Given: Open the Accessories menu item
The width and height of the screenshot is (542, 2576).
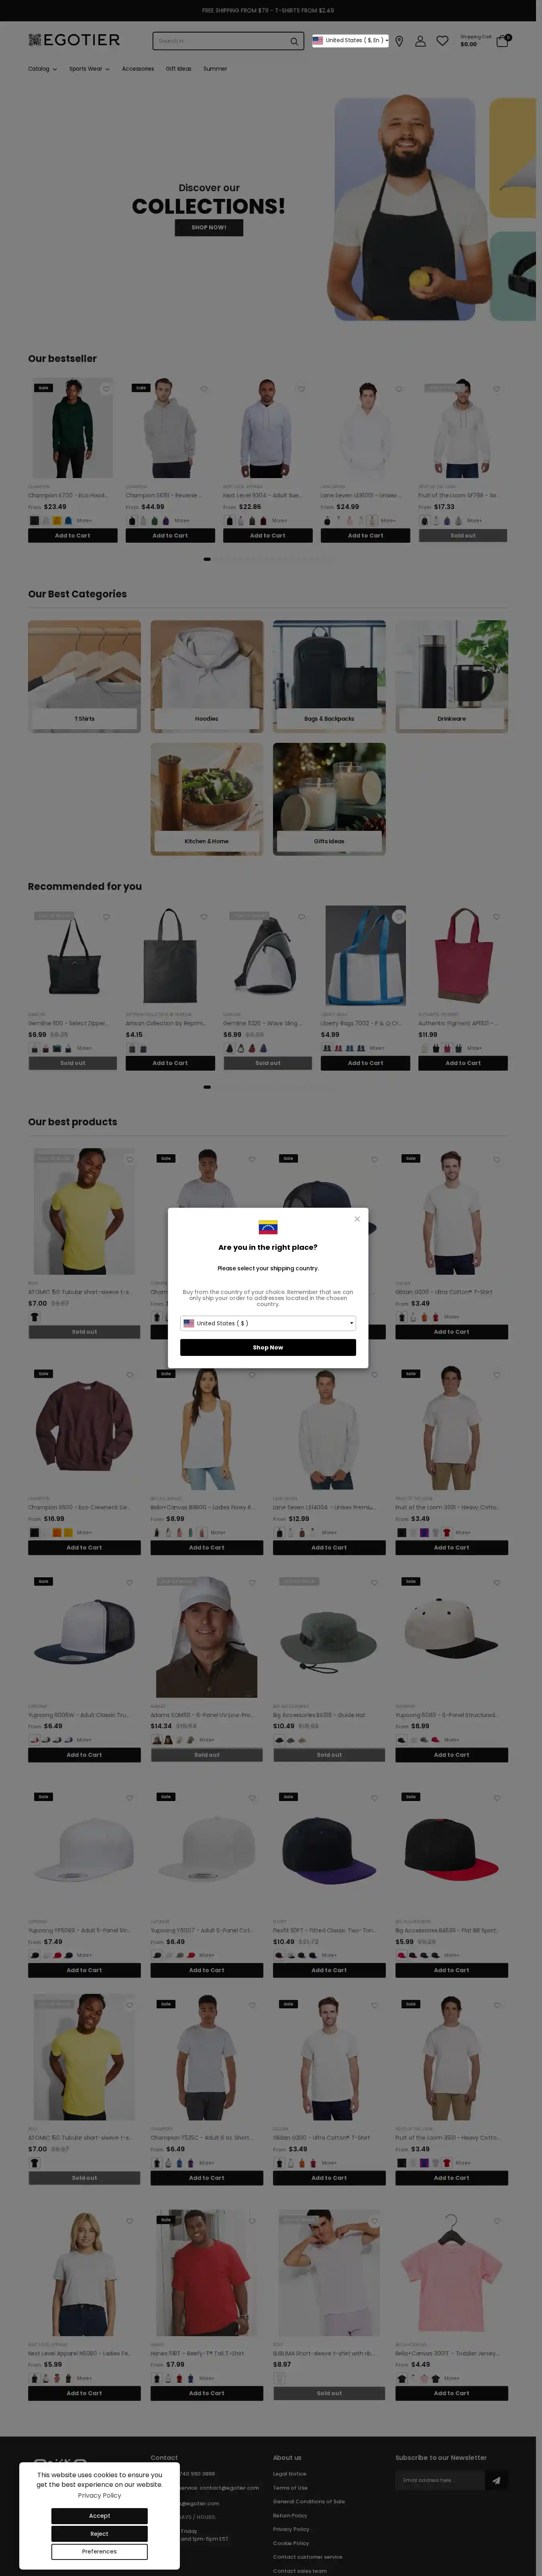Looking at the screenshot, I should click(x=138, y=69).
